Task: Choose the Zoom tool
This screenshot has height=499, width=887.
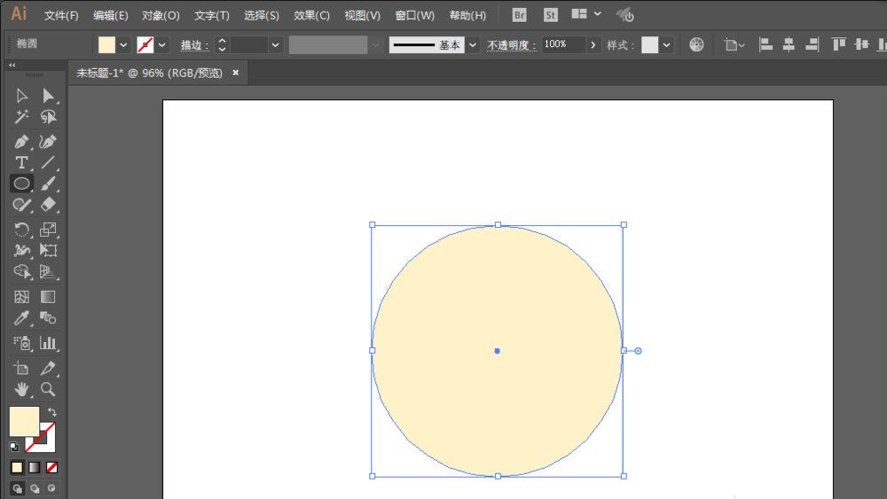Action: click(x=48, y=389)
